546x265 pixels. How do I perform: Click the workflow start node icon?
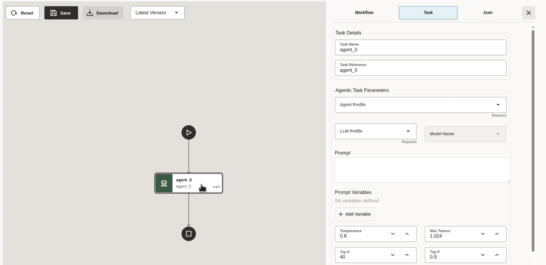pos(189,132)
